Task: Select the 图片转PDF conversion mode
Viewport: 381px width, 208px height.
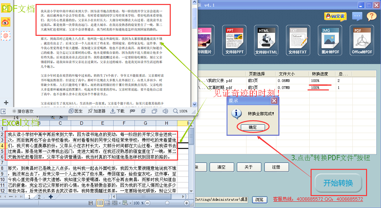Action: tap(330, 40)
